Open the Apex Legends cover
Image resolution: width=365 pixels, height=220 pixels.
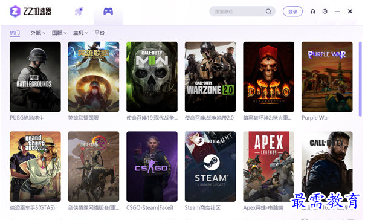(269, 166)
